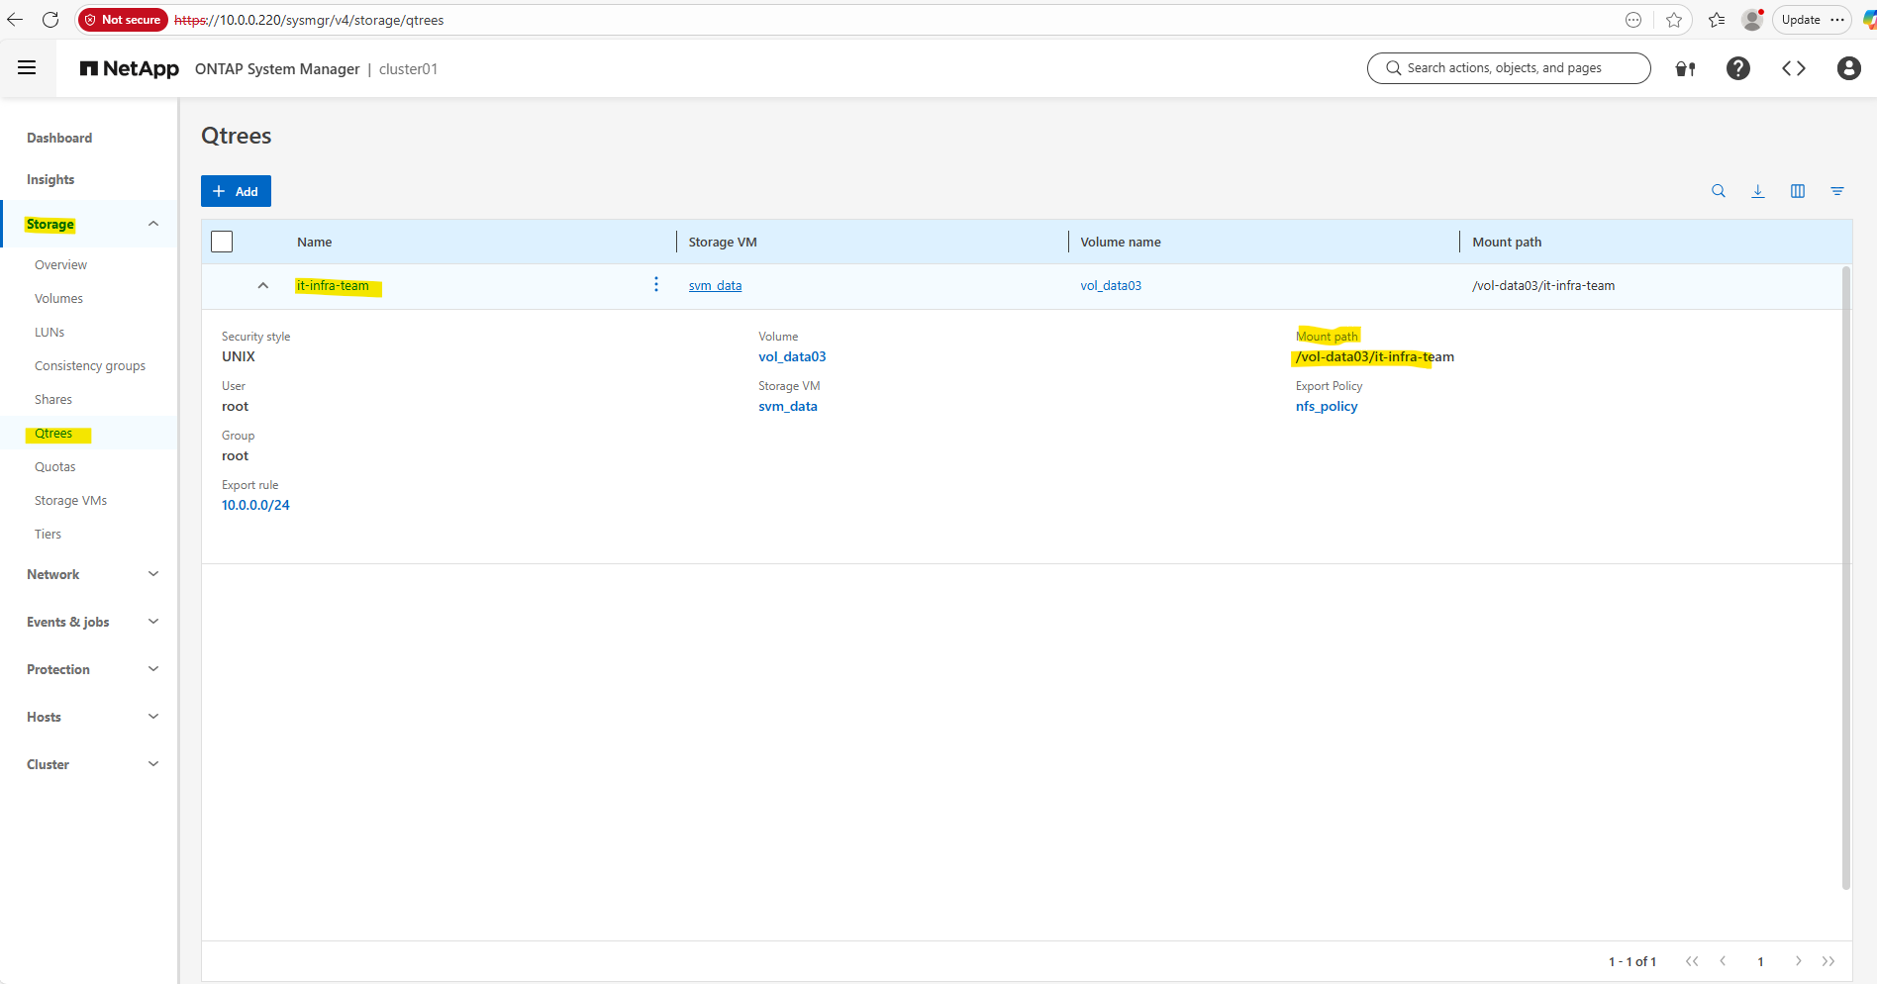
Task: Tick the select-all checkbox in table header
Action: [x=222, y=242]
